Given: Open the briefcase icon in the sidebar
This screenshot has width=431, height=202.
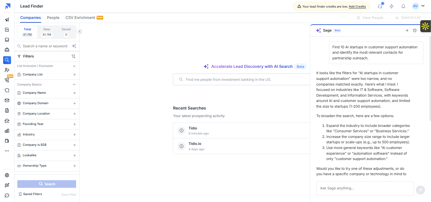Looking at the screenshot, I should pyautogui.click(x=7, y=50).
